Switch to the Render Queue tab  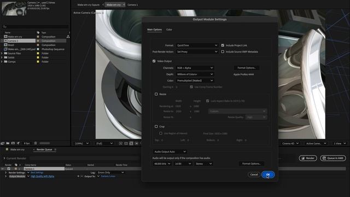pyautogui.click(x=44, y=149)
